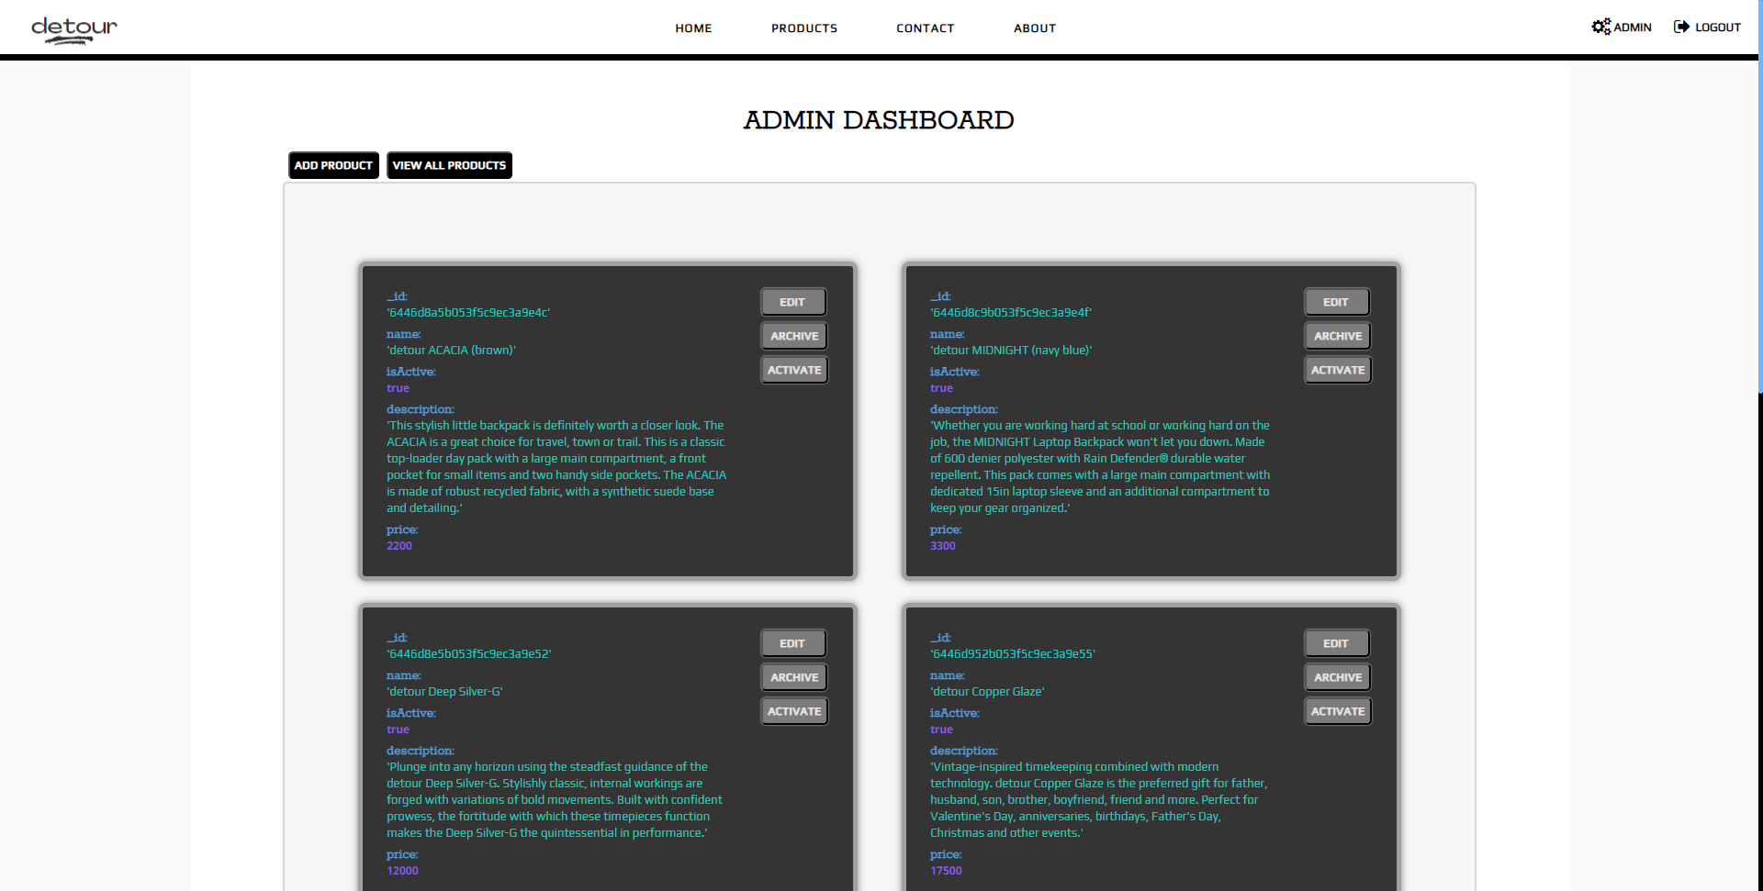Open the CONTACT page
This screenshot has height=891, width=1763.
(x=926, y=28)
